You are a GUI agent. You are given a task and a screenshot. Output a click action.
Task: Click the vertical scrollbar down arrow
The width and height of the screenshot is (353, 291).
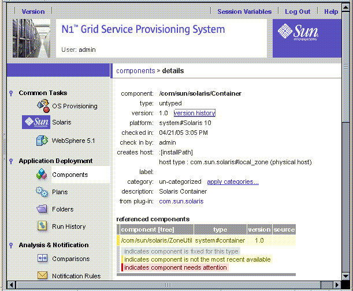tap(345, 275)
